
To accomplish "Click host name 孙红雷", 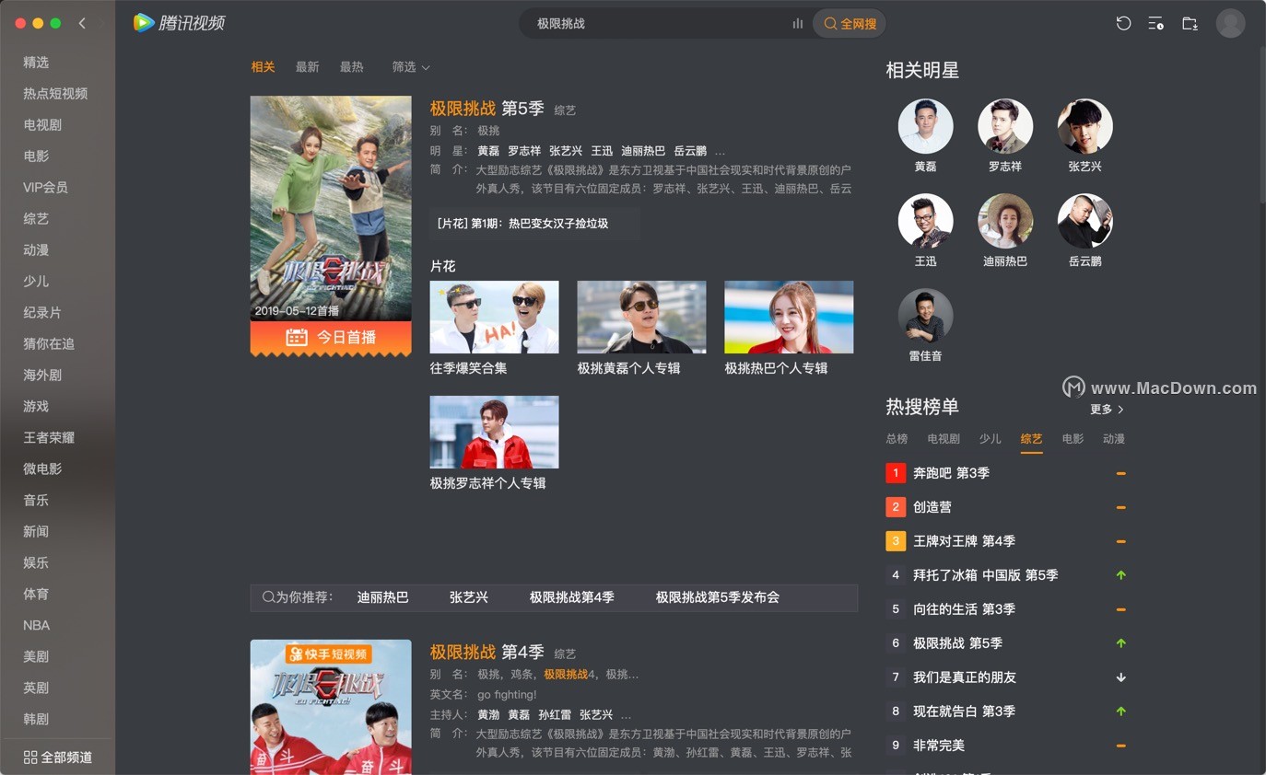I will click(555, 715).
